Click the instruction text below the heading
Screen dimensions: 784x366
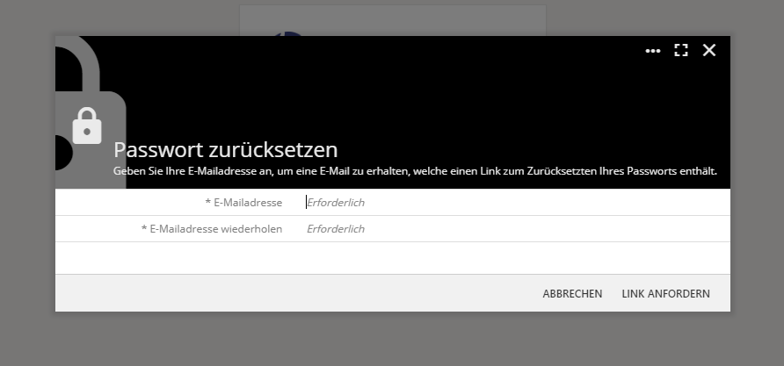point(415,171)
